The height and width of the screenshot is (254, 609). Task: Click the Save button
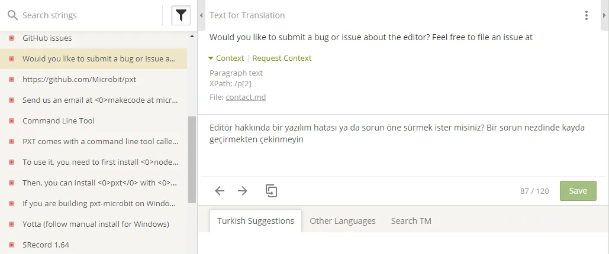point(578,191)
